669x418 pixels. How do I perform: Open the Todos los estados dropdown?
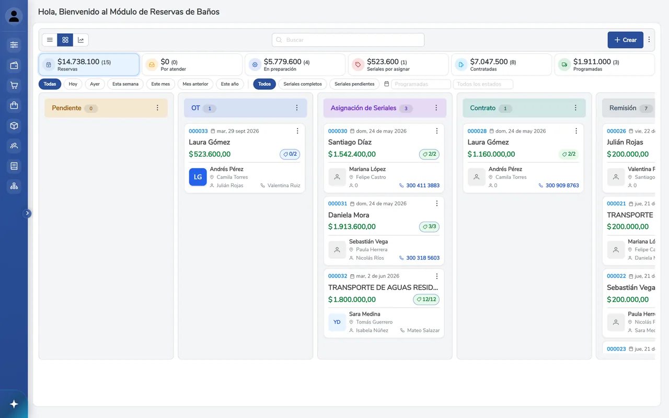(x=483, y=84)
